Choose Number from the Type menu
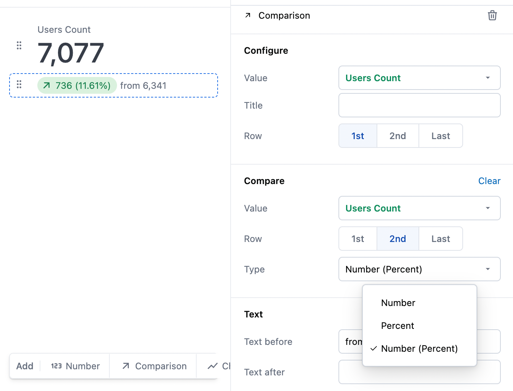Screen dimensions: 513x391 (x=398, y=303)
